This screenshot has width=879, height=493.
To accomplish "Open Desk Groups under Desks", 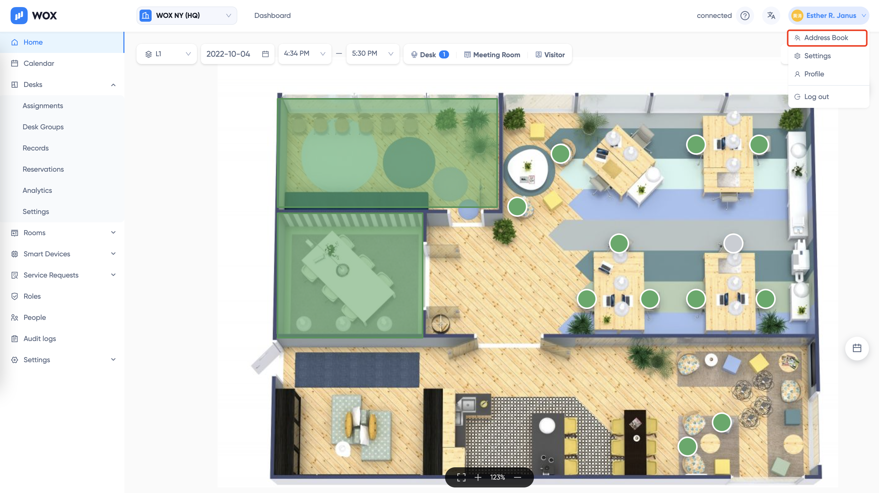I will 43,127.
